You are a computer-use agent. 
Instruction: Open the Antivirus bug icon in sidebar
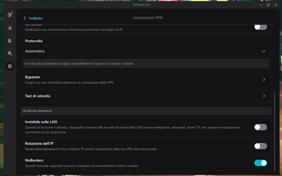(x=10, y=41)
